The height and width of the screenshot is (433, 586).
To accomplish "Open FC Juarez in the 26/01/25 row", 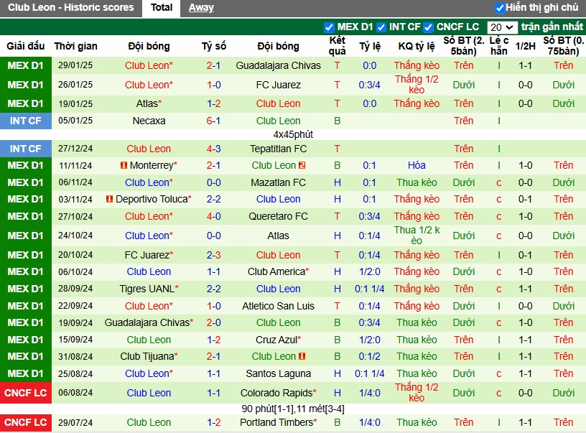I will click(x=278, y=85).
